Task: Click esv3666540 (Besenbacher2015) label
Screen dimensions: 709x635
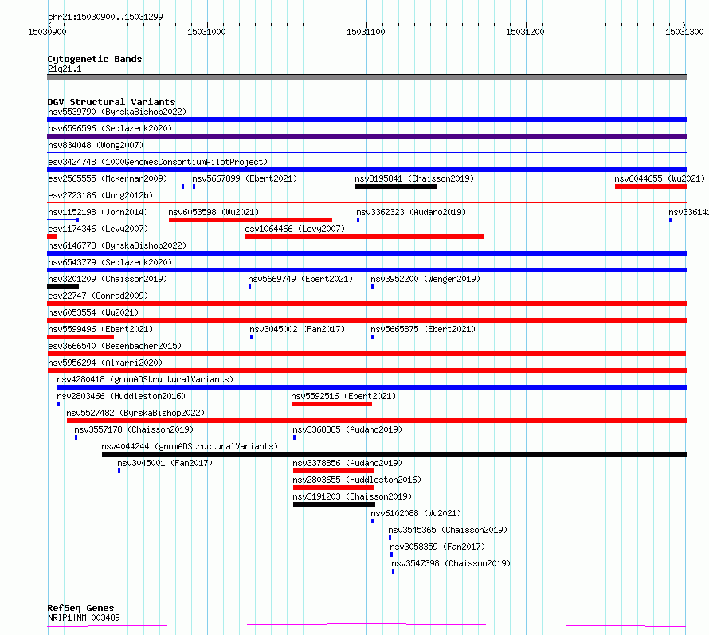Action: [x=115, y=346]
